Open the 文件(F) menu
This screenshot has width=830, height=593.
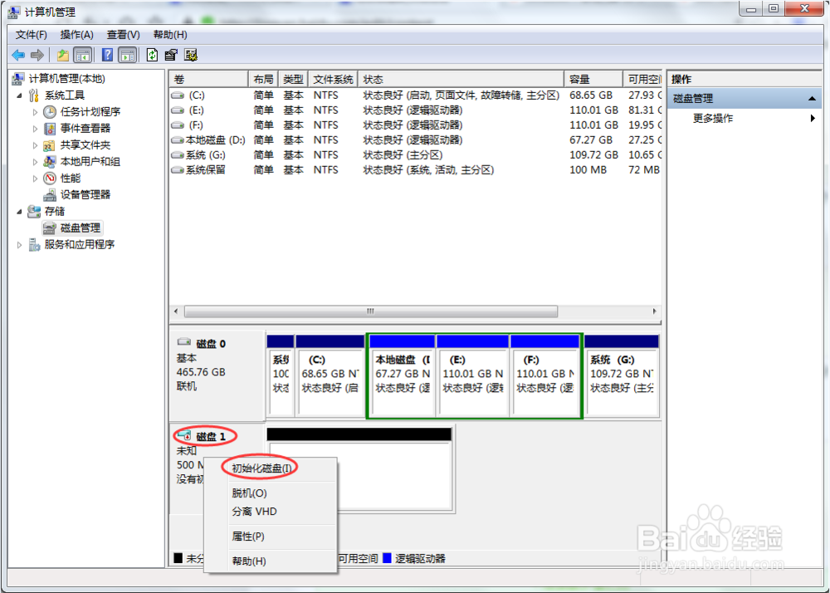(x=32, y=35)
